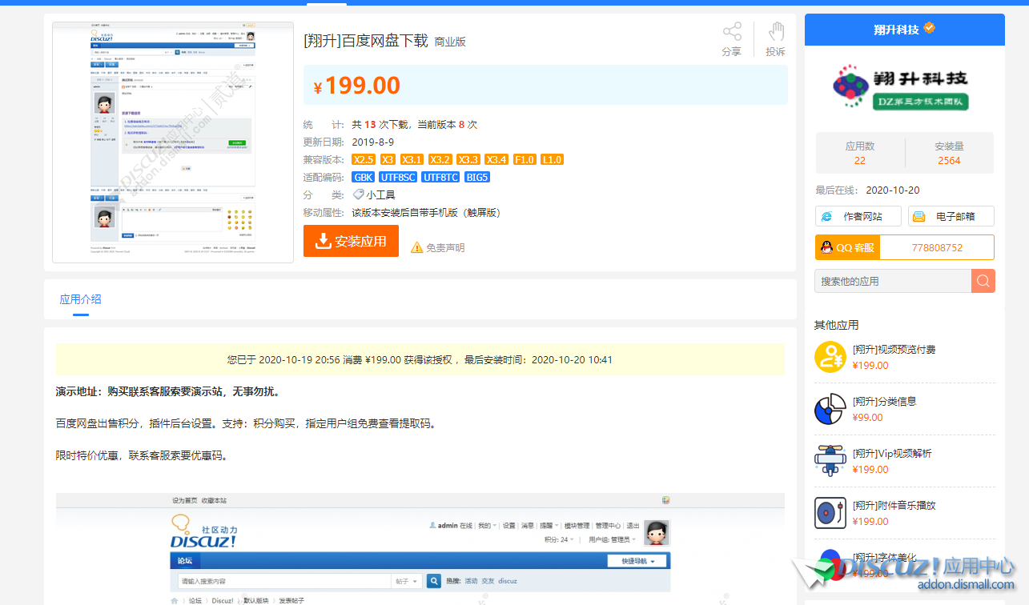
Task: Click the 翔升科技 developer header
Action: tap(904, 30)
